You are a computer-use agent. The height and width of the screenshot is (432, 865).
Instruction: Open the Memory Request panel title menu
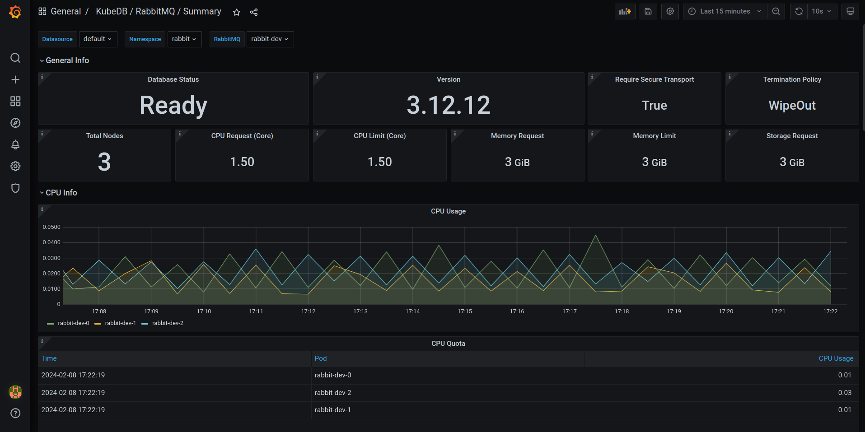tap(517, 136)
